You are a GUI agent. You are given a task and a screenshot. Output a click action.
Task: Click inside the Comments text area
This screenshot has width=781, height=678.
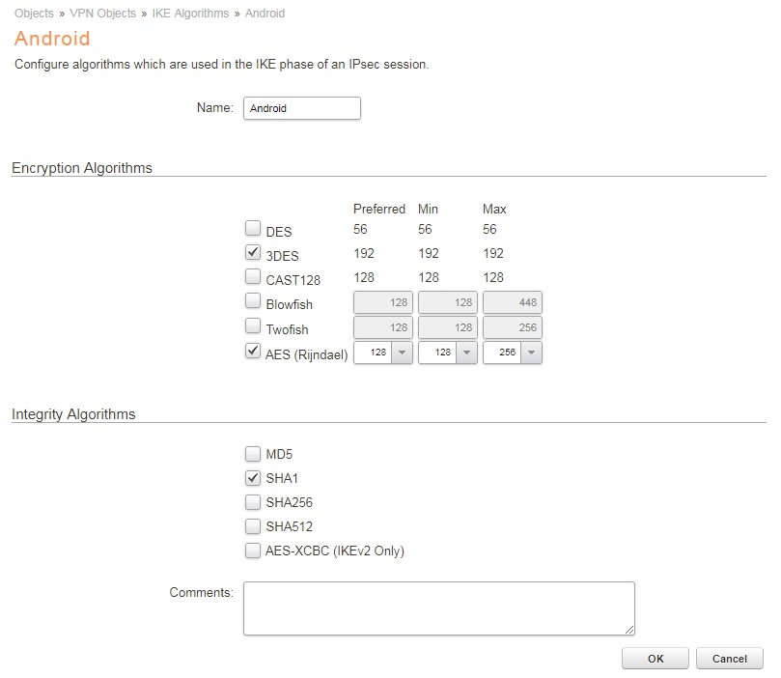click(438, 607)
